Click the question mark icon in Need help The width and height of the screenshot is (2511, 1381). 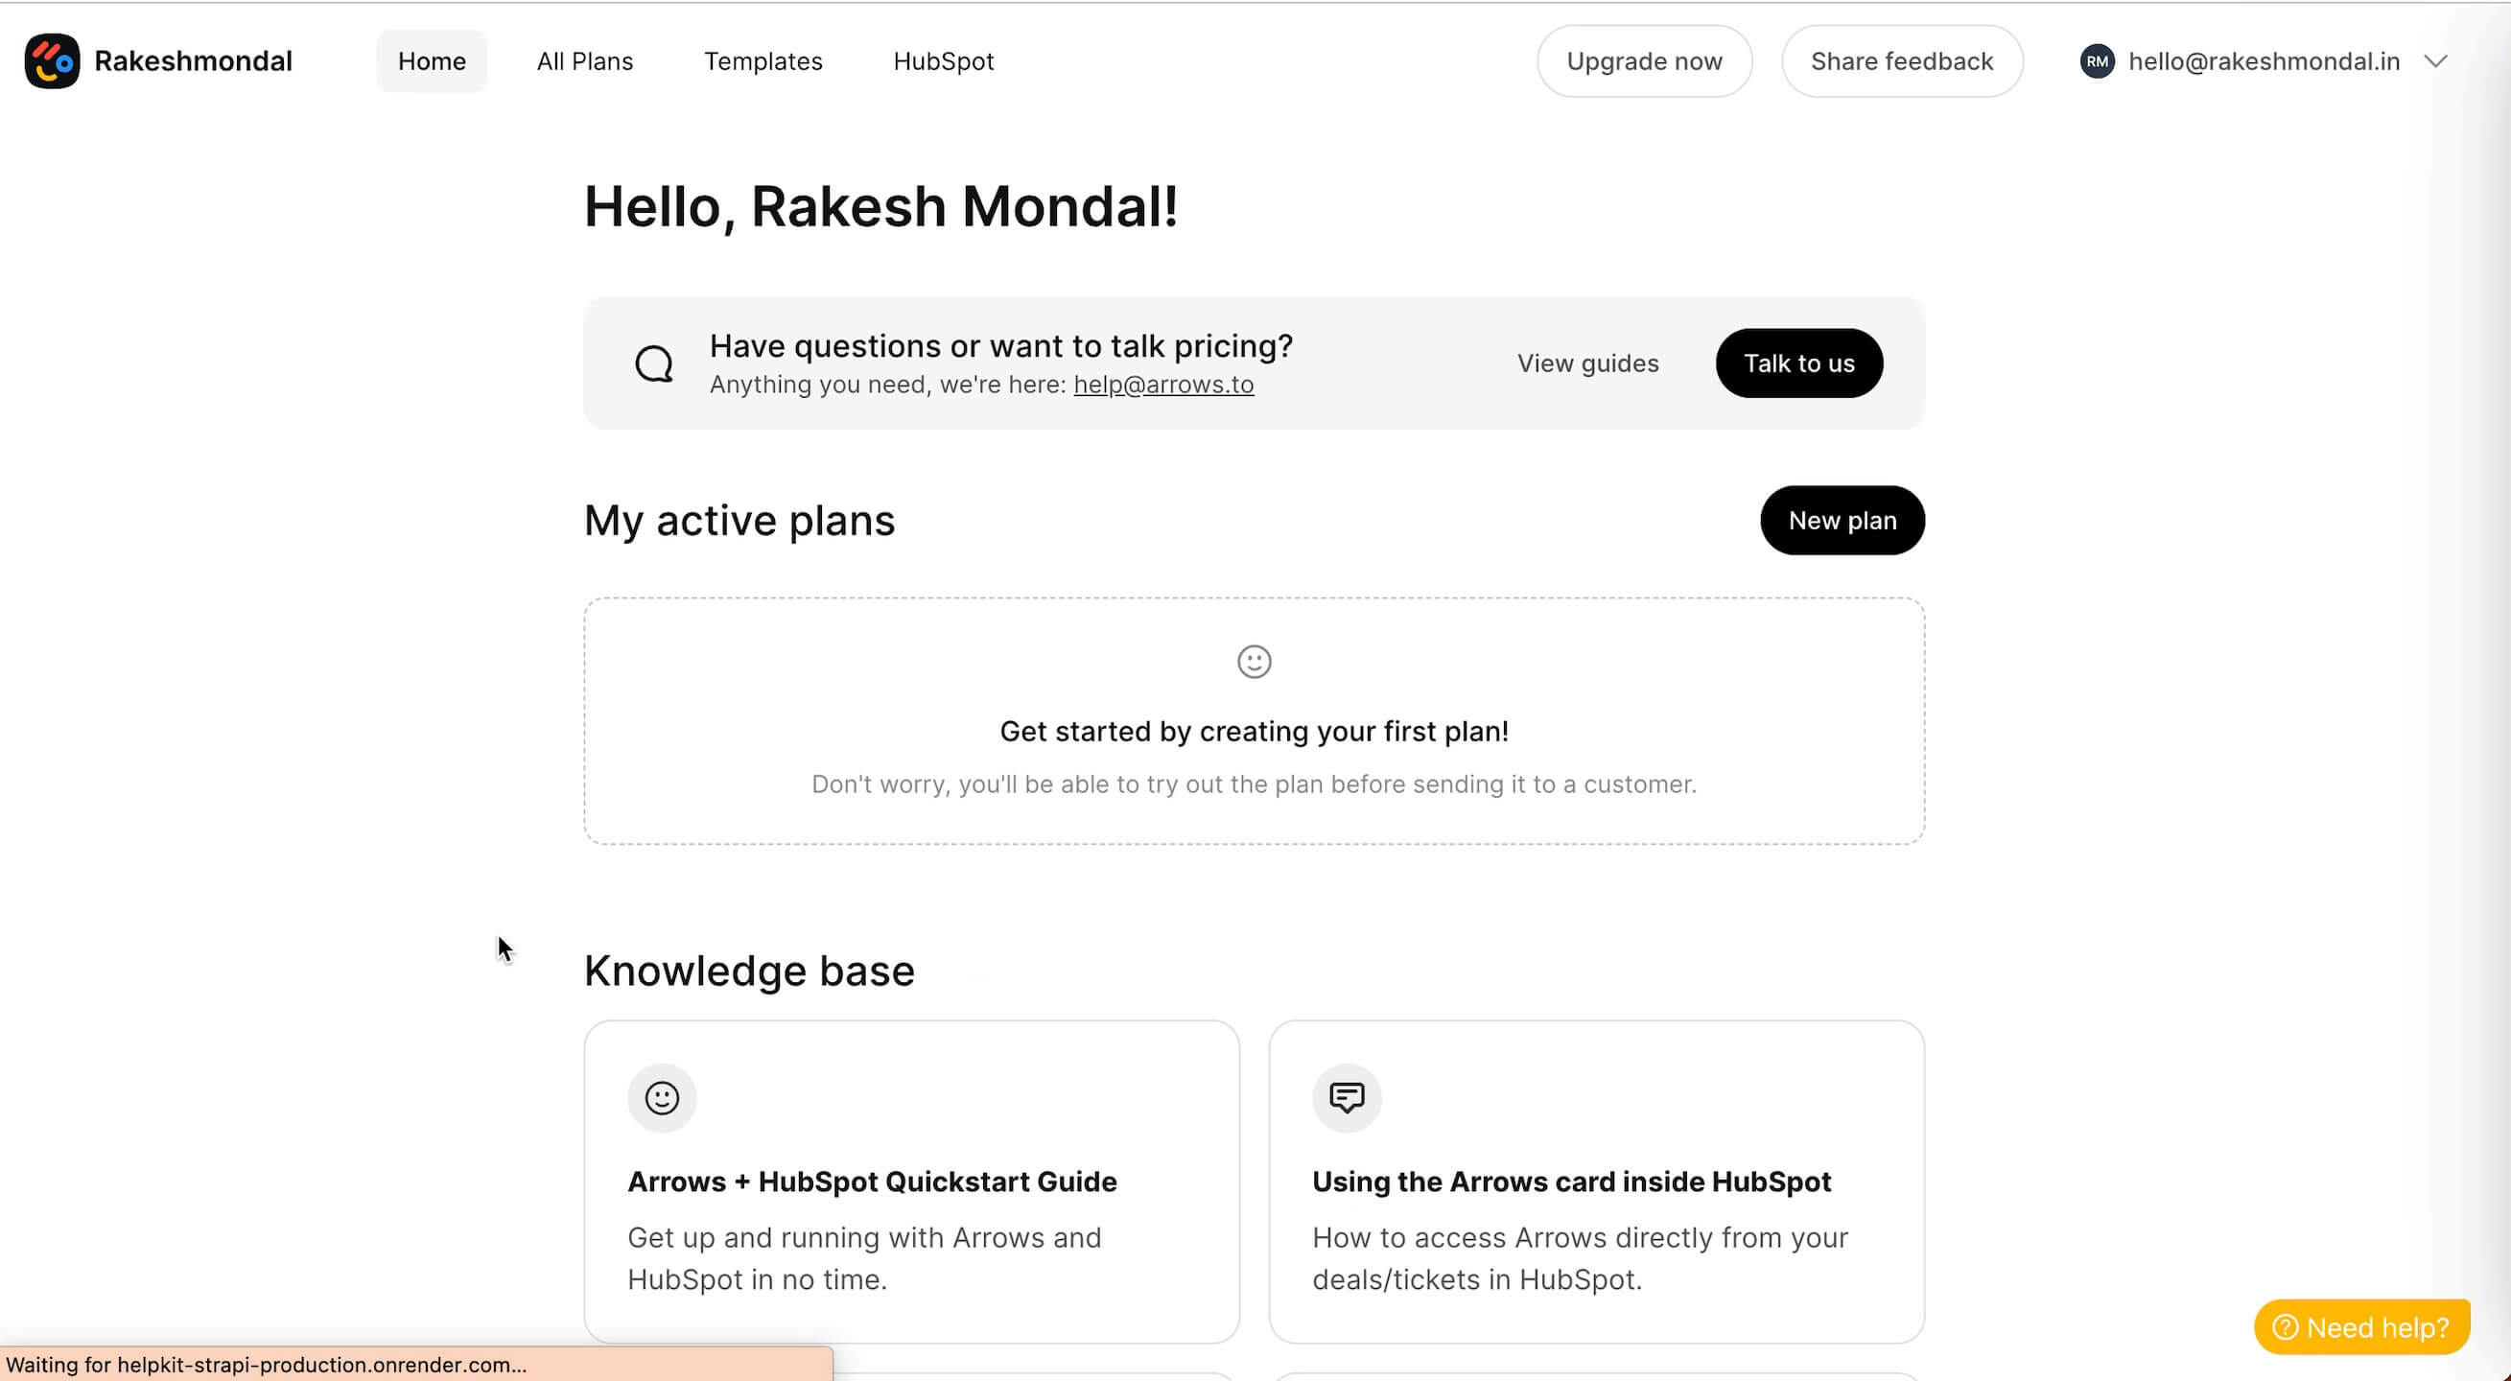click(x=2285, y=1326)
